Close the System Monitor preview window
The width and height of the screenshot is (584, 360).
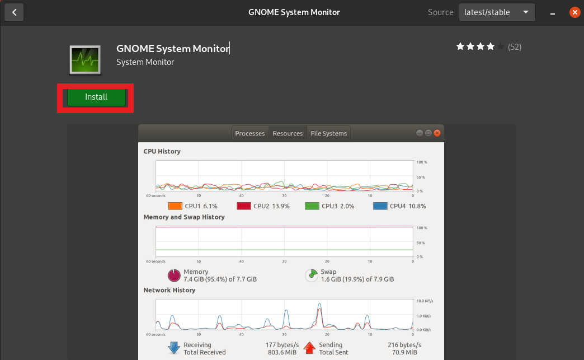[x=437, y=133]
